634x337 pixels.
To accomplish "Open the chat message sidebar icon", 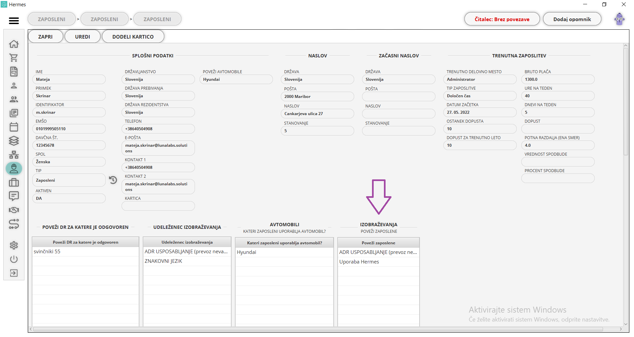I will coord(14,196).
